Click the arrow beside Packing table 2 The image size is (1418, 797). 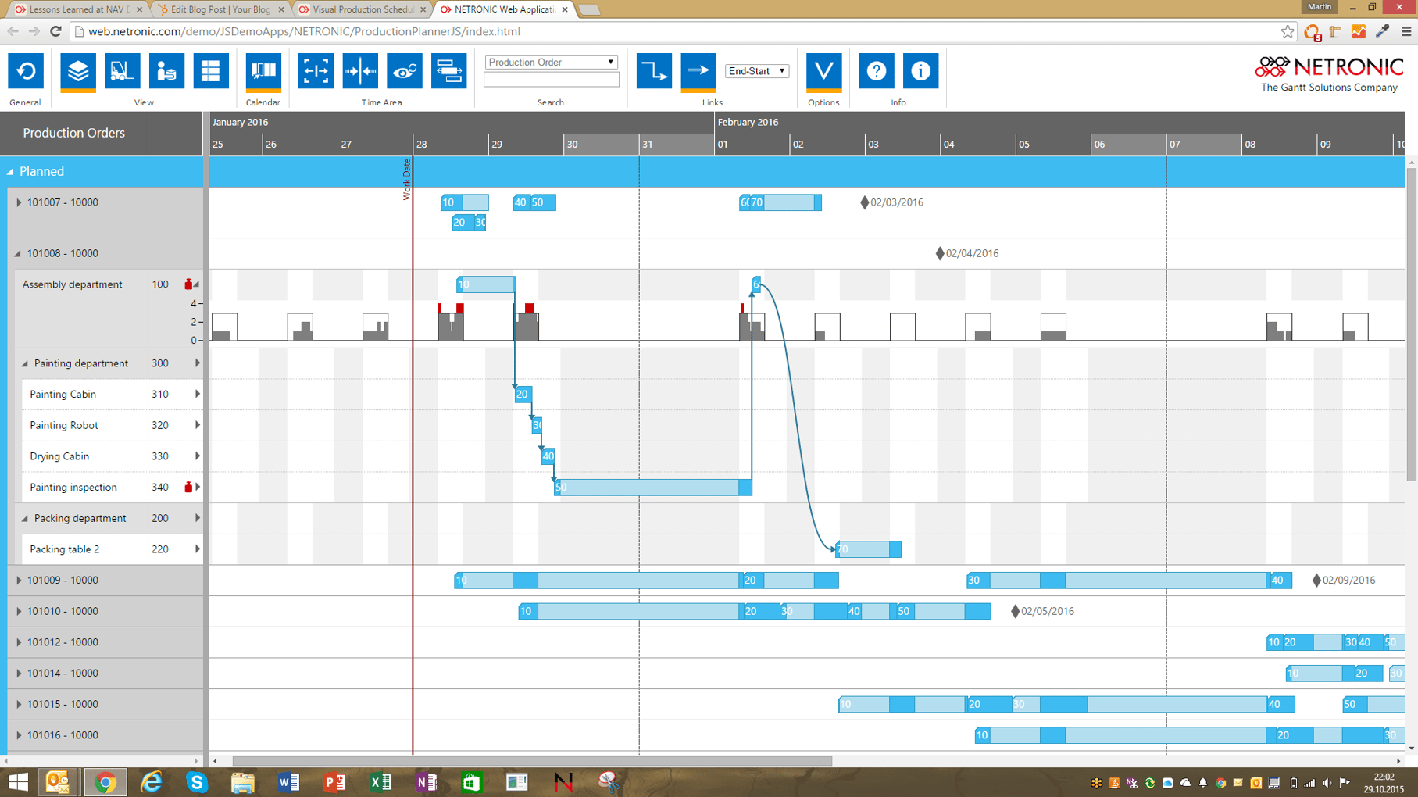[198, 549]
